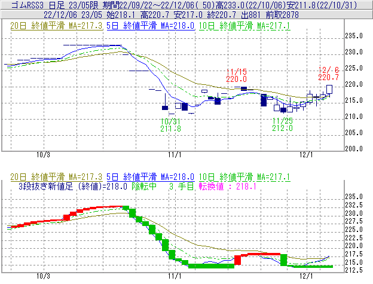Click the 212.5 lower chart axis label
The height and width of the screenshot is (284, 373).
[354, 270]
